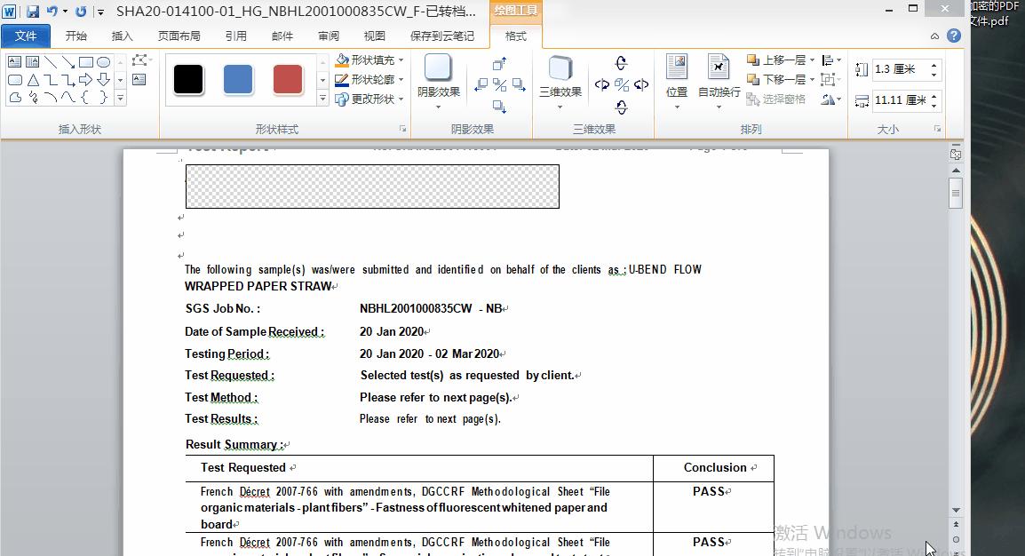Click the Shape Styles dialog launcher
1025x556 pixels.
[x=403, y=129]
